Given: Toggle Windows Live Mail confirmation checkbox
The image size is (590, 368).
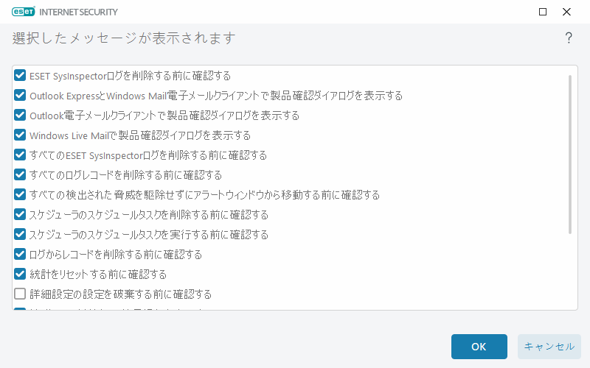Looking at the screenshot, I should pos(20,135).
